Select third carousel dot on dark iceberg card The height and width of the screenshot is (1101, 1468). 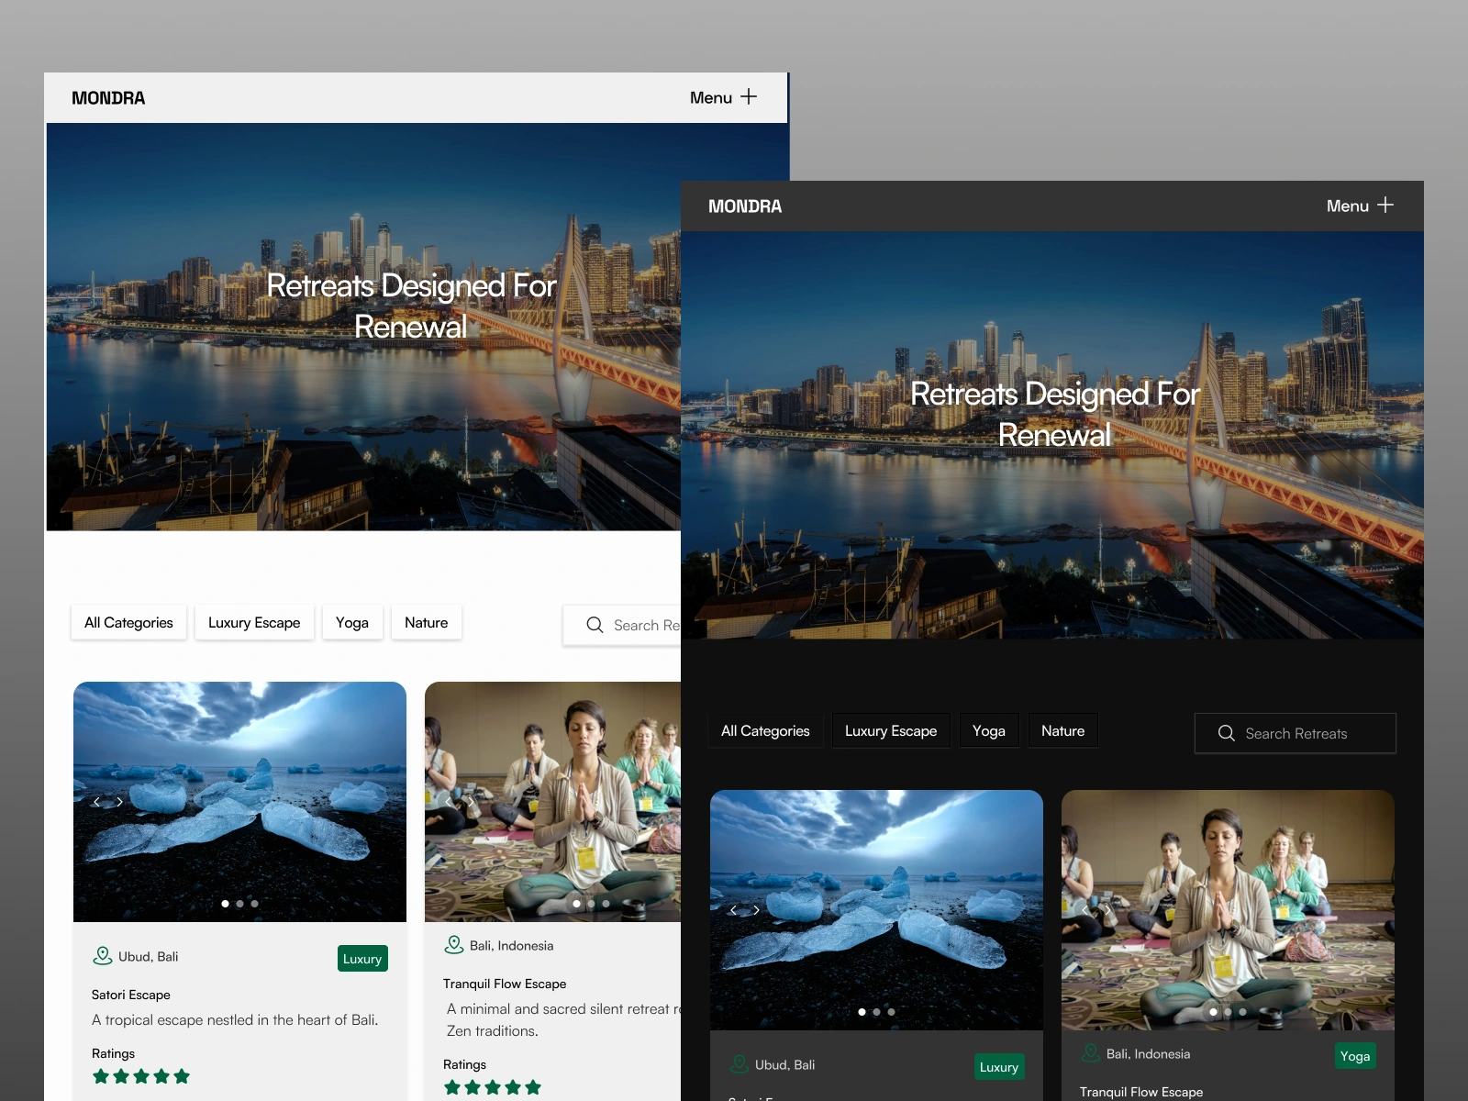click(x=891, y=1012)
